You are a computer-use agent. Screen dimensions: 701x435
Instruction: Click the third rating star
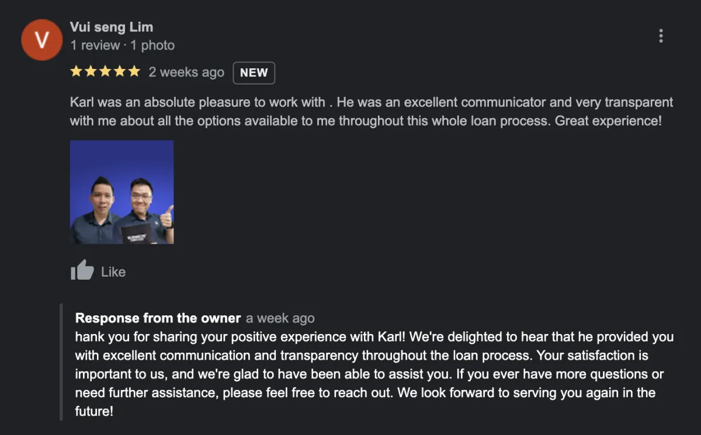click(x=105, y=72)
